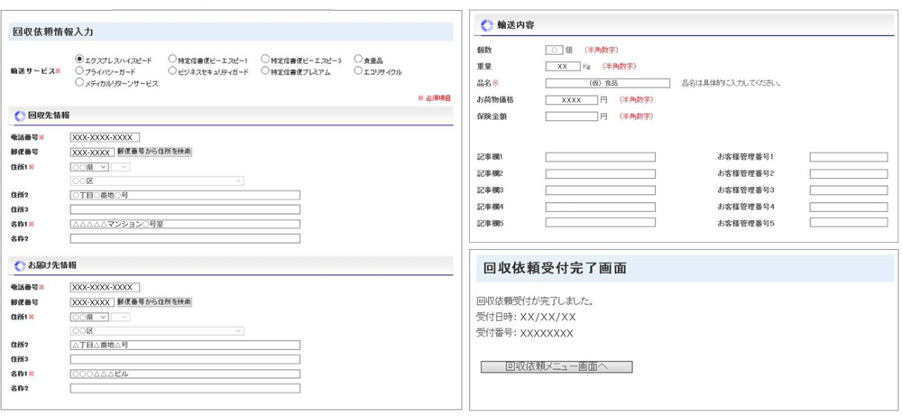This screenshot has width=902, height=416.
Task: Choose the ビジネスセキュリティガード service
Action: pyautogui.click(x=172, y=70)
